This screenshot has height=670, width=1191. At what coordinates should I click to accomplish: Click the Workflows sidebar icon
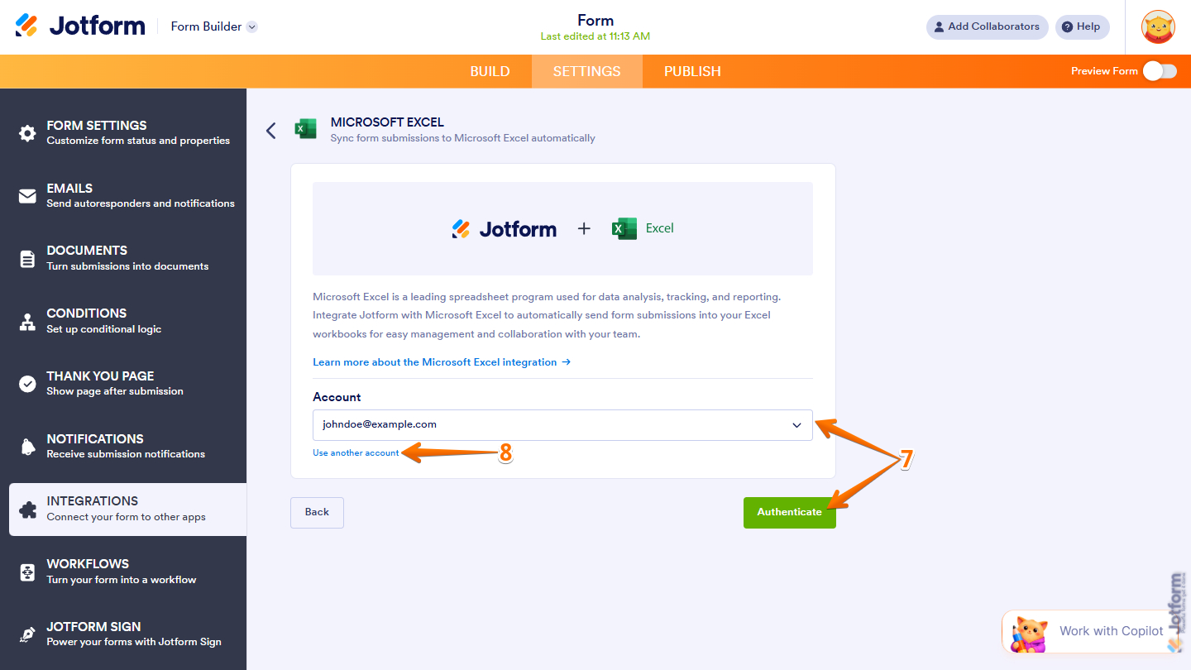(27, 572)
